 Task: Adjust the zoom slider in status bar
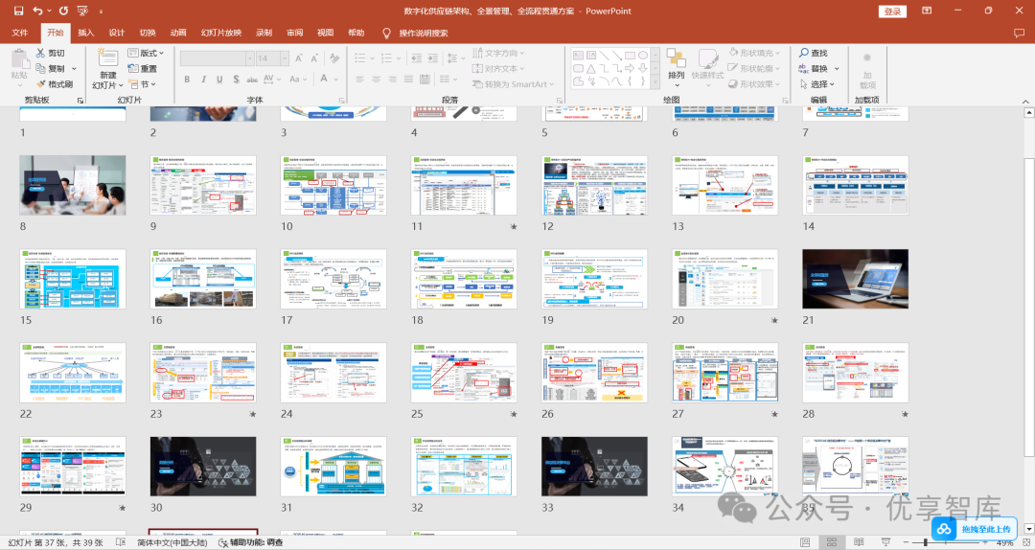pyautogui.click(x=926, y=542)
